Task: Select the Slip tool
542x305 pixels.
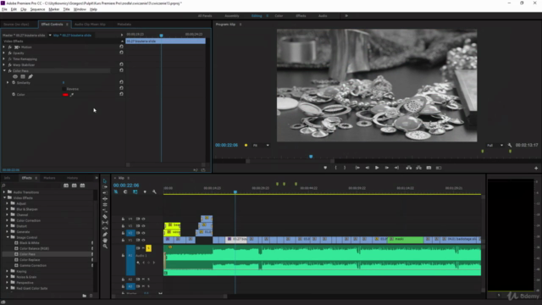Action: coord(105,222)
